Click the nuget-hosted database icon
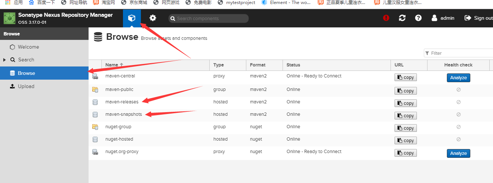493x183 pixels. pyautogui.click(x=95, y=139)
